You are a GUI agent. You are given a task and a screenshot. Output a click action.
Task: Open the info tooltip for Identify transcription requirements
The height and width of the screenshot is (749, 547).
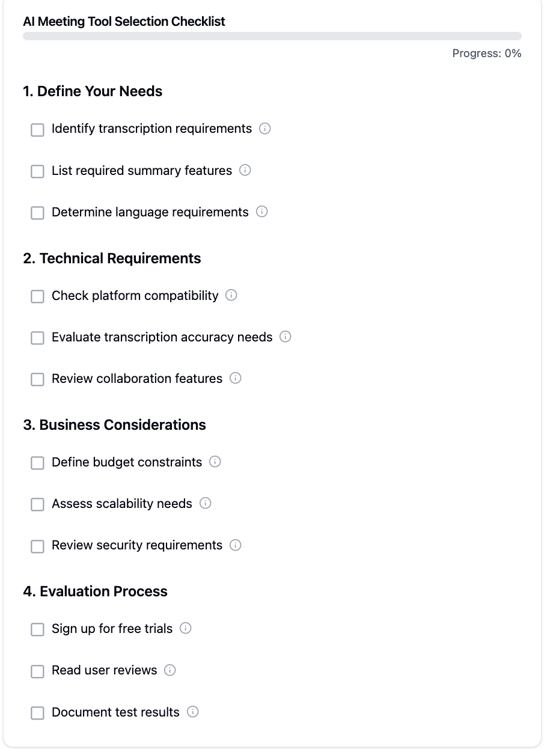click(265, 129)
